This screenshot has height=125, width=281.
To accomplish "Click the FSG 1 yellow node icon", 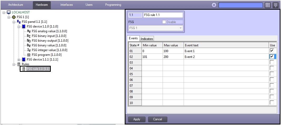I will pyautogui.click(x=14, y=17).
